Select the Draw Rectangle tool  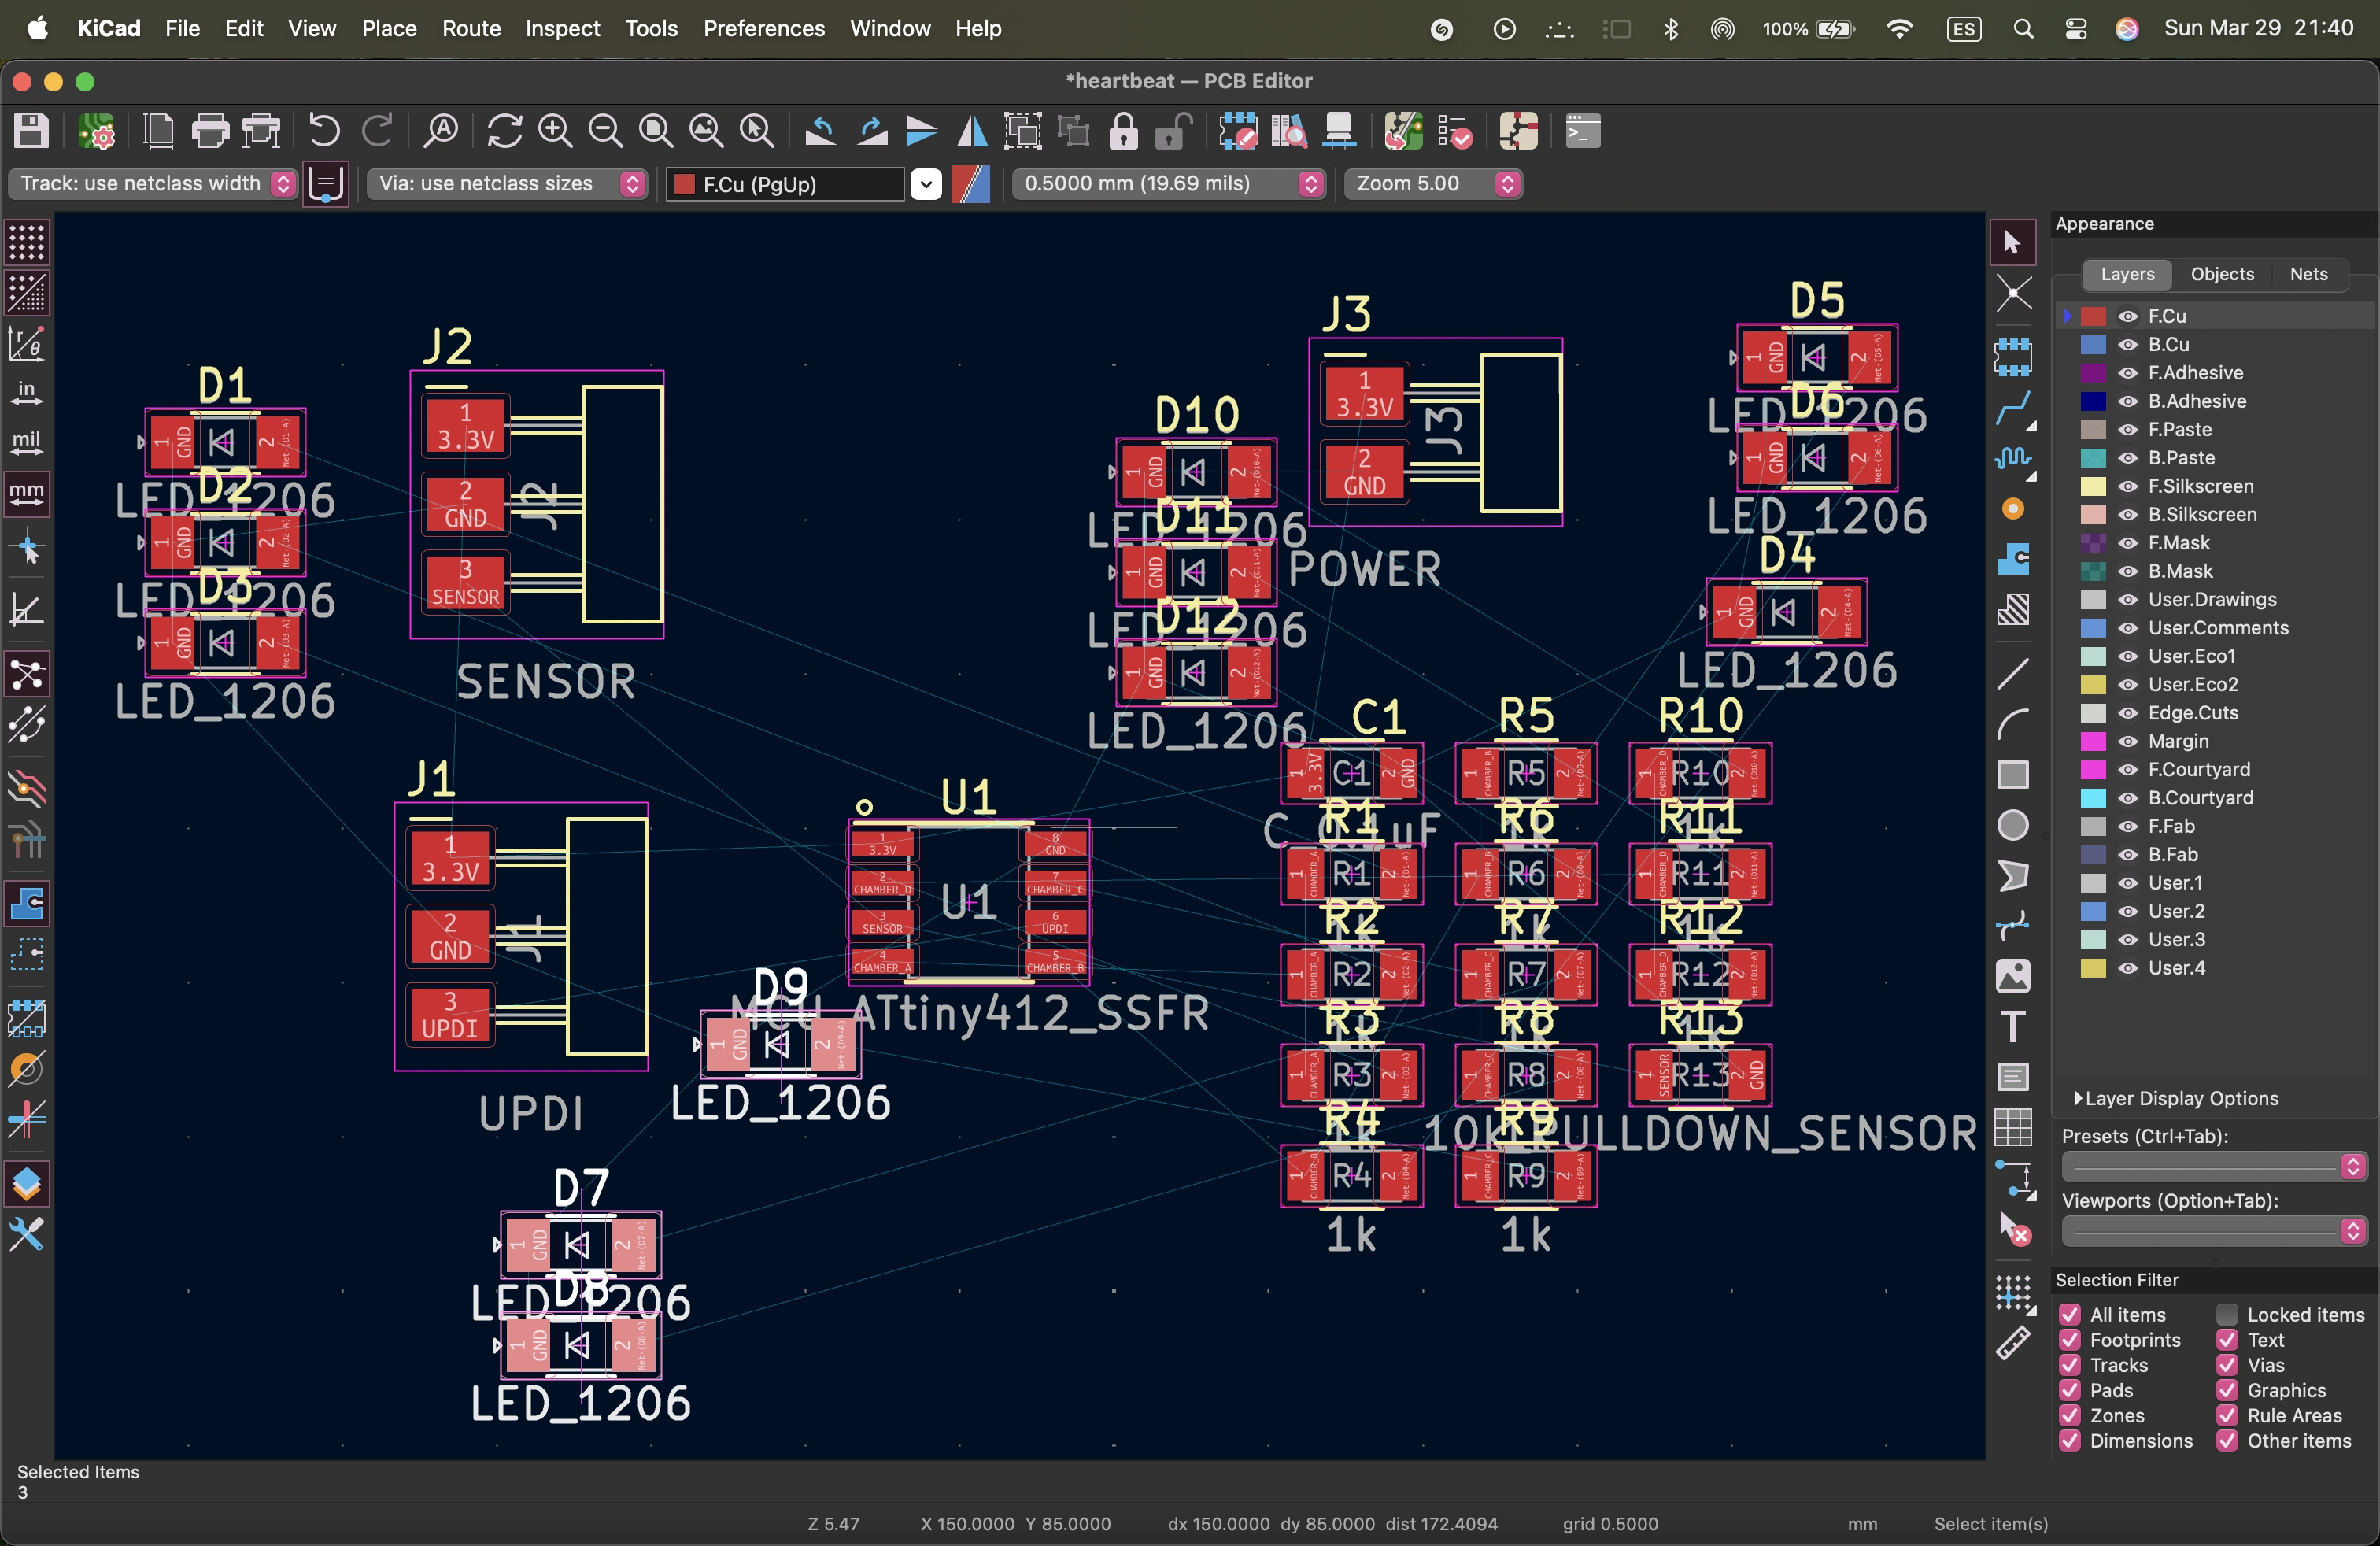[x=2013, y=775]
